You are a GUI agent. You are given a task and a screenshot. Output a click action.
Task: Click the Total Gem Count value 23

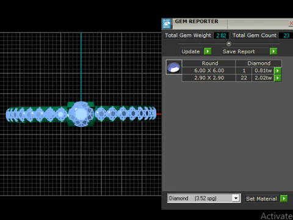pos(286,35)
